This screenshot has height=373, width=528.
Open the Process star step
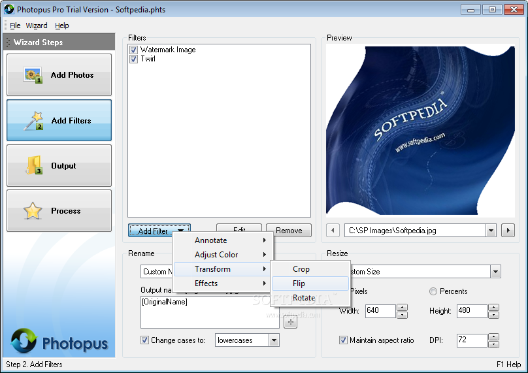click(59, 210)
